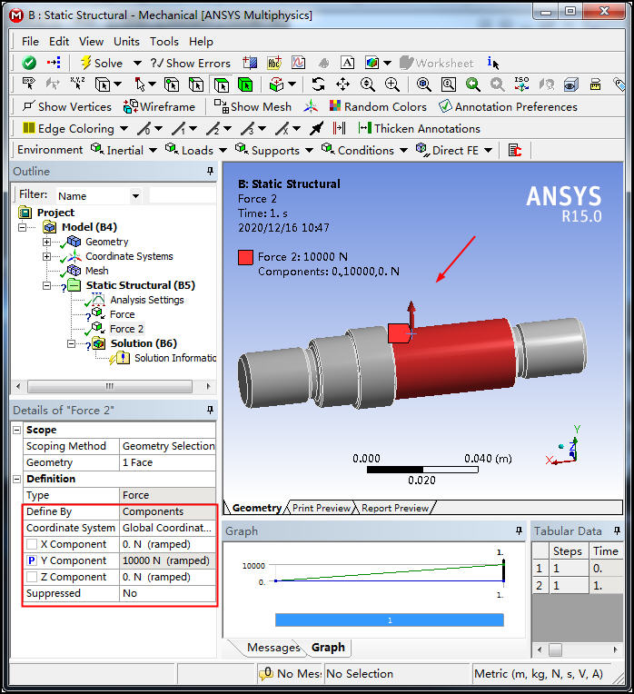Open the Filter Name dropdown
The height and width of the screenshot is (694, 634).
click(135, 195)
